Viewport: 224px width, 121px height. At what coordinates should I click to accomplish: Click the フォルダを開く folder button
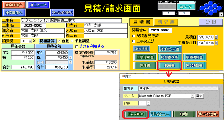tap(63, 12)
